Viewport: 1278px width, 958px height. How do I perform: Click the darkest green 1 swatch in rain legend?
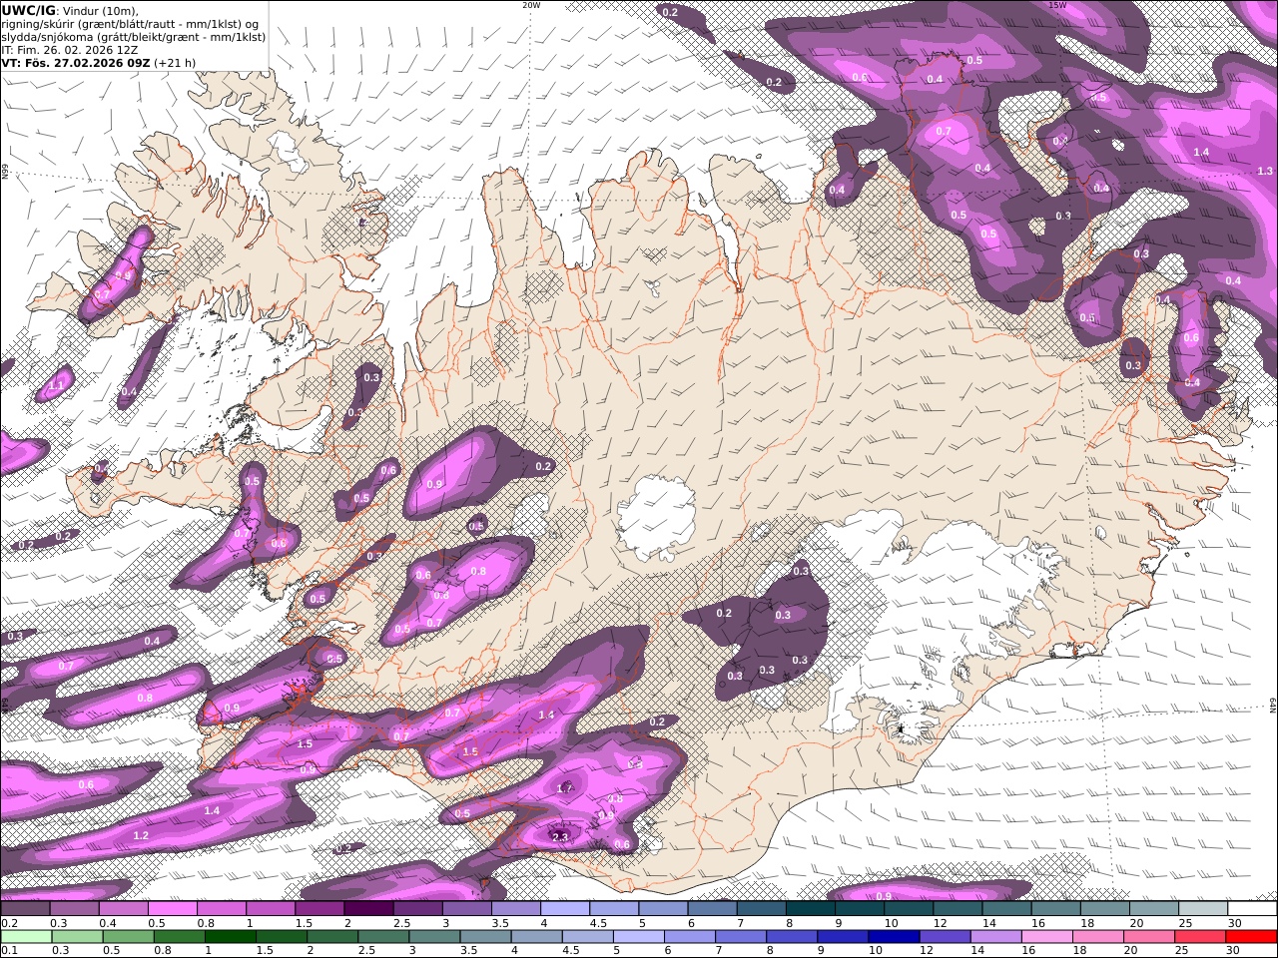[230, 937]
